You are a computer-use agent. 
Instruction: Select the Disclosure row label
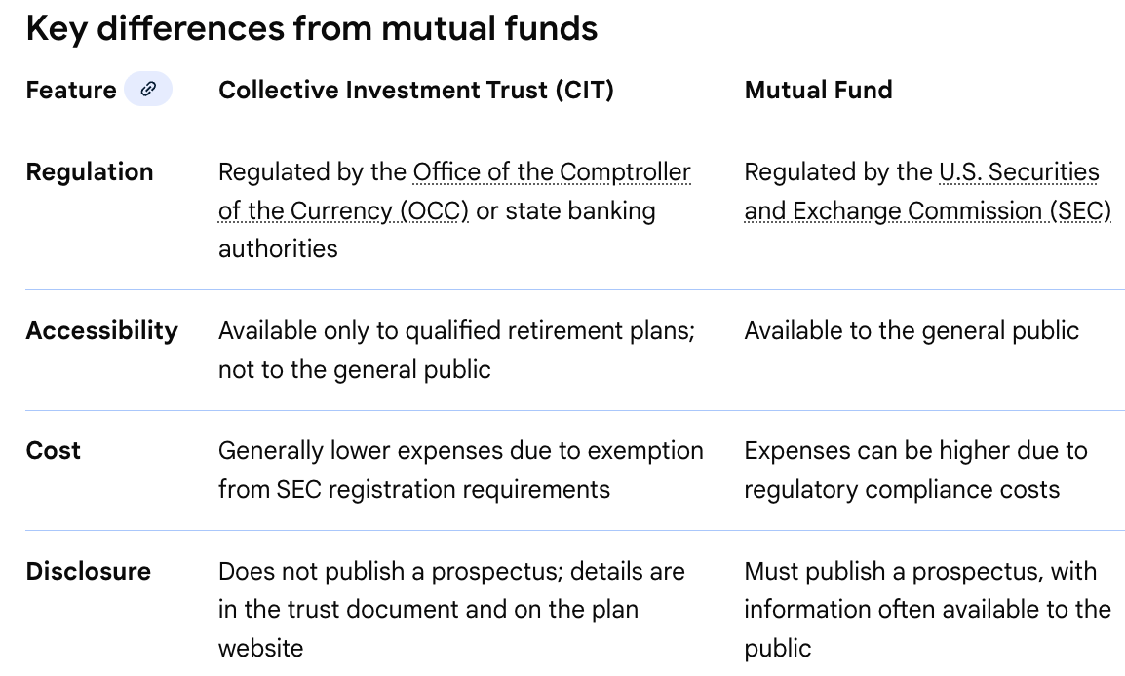click(x=89, y=572)
